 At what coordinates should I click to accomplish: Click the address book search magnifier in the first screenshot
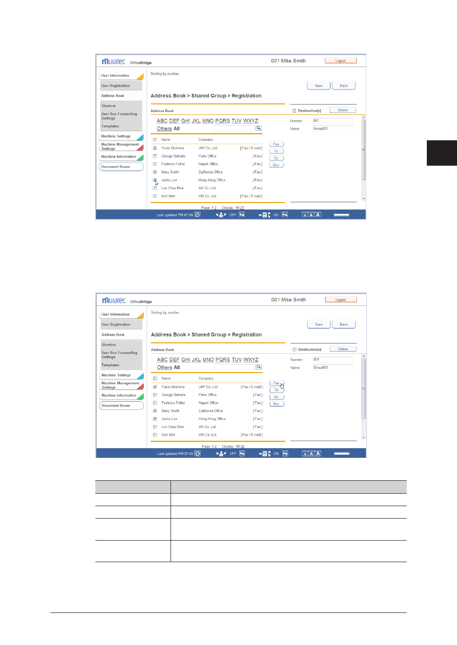coord(259,128)
